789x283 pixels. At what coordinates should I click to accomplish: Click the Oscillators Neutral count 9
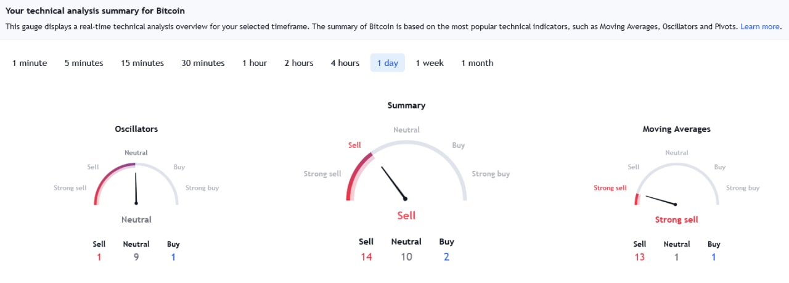(136, 256)
